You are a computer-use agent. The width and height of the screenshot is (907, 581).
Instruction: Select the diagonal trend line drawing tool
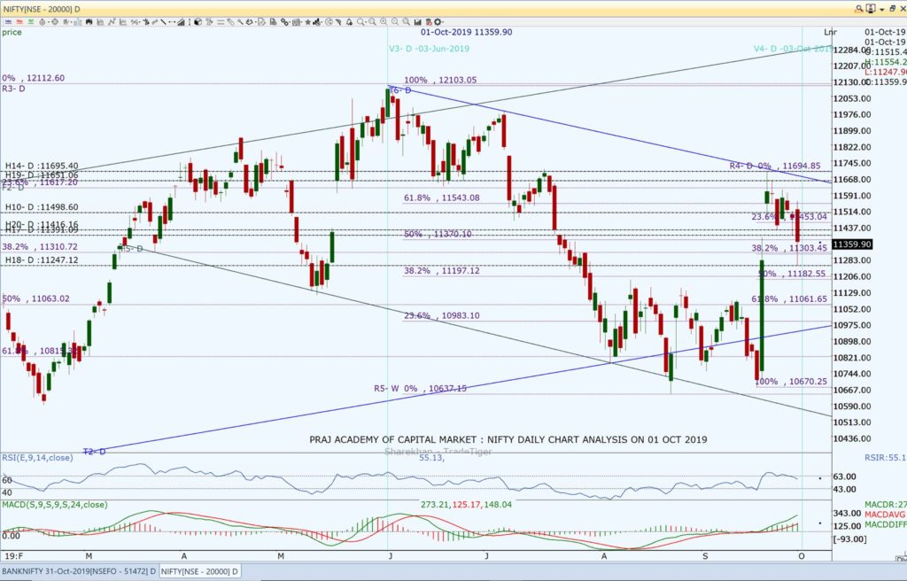coord(163,22)
